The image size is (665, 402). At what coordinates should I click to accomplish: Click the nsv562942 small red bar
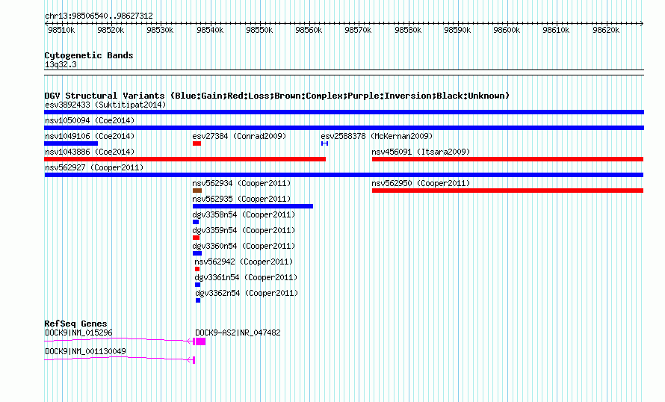coord(197,269)
